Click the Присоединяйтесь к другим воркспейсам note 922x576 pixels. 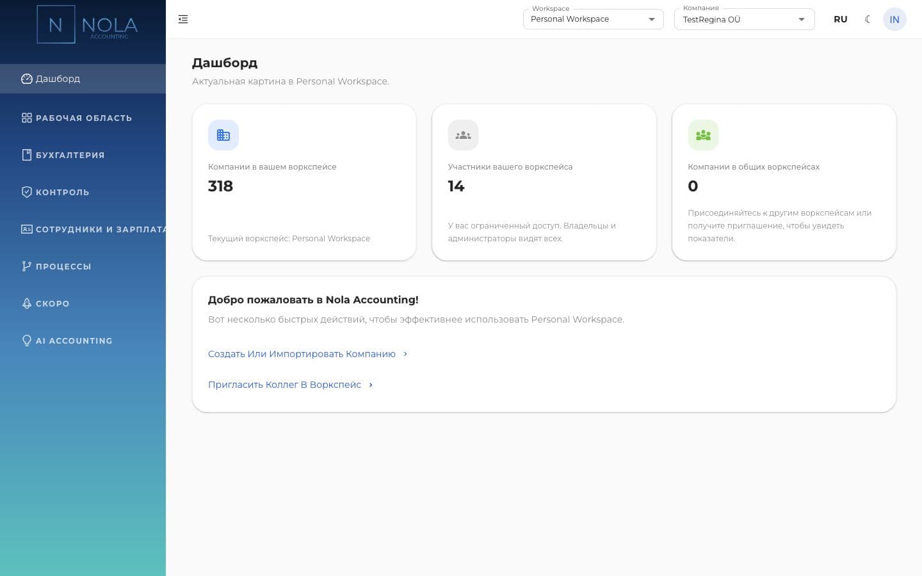click(x=779, y=226)
